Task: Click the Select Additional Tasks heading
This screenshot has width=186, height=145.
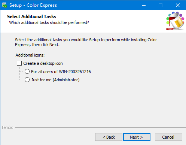Action: coord(31,16)
